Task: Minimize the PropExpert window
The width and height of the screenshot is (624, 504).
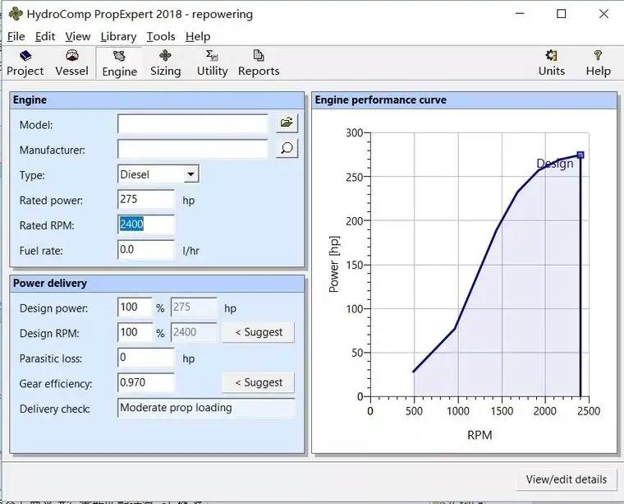Action: coord(520,14)
